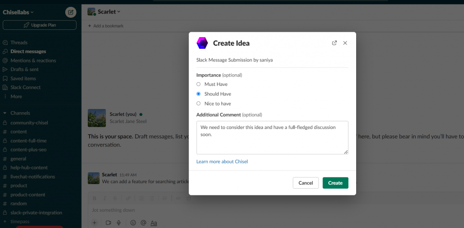Image resolution: width=464 pixels, height=228 pixels.
Task: Open the product channel
Action: click(x=19, y=185)
